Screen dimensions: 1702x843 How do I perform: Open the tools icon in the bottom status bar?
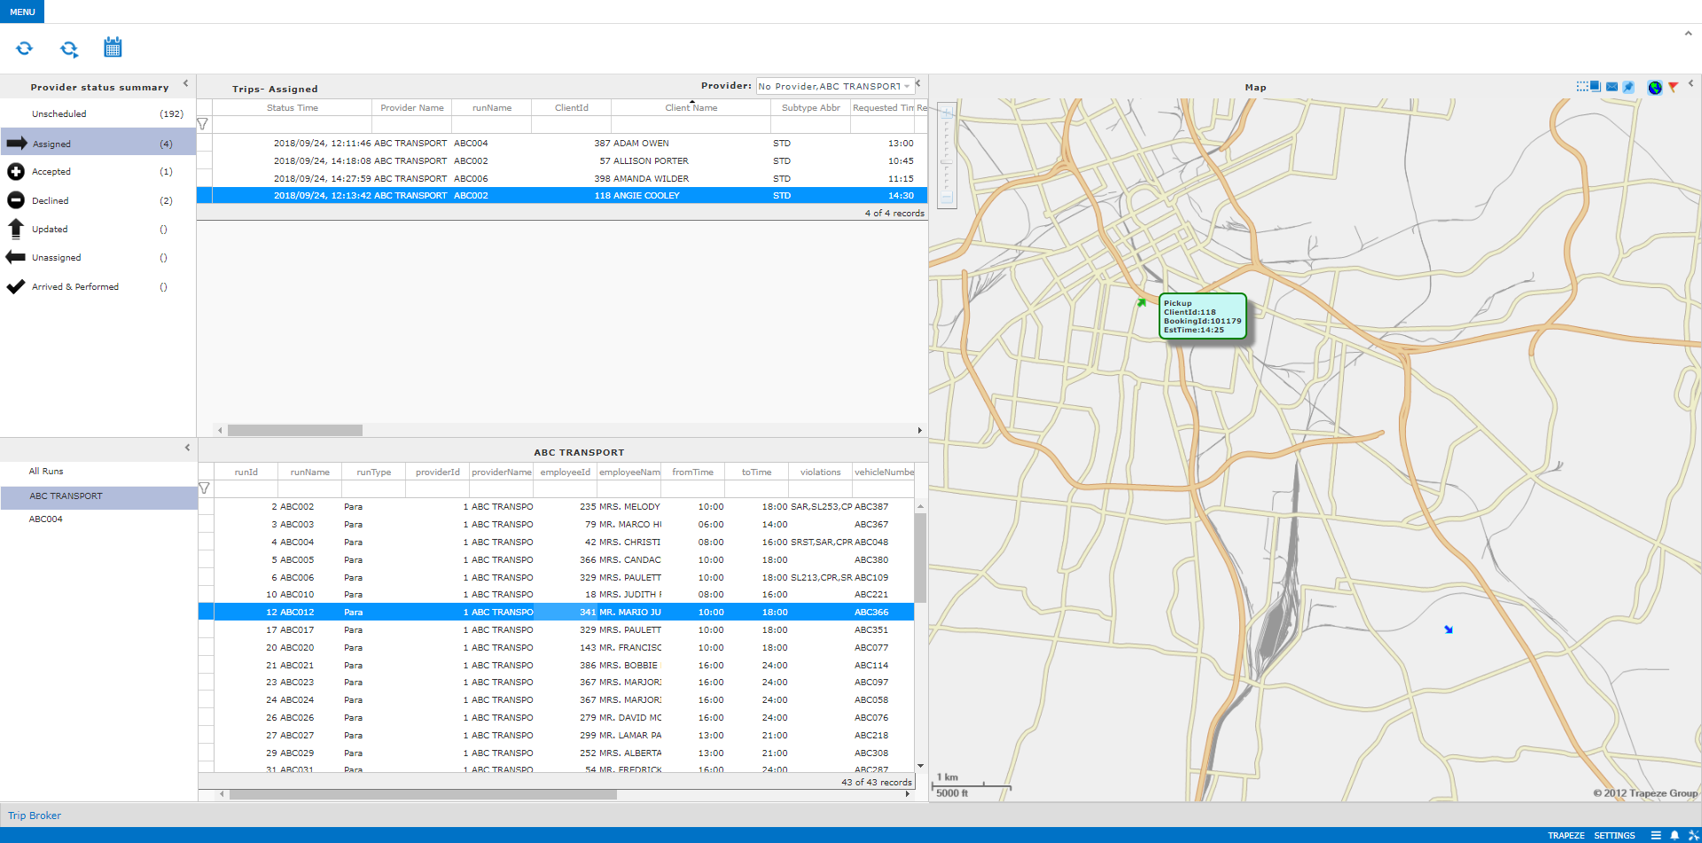[1693, 835]
